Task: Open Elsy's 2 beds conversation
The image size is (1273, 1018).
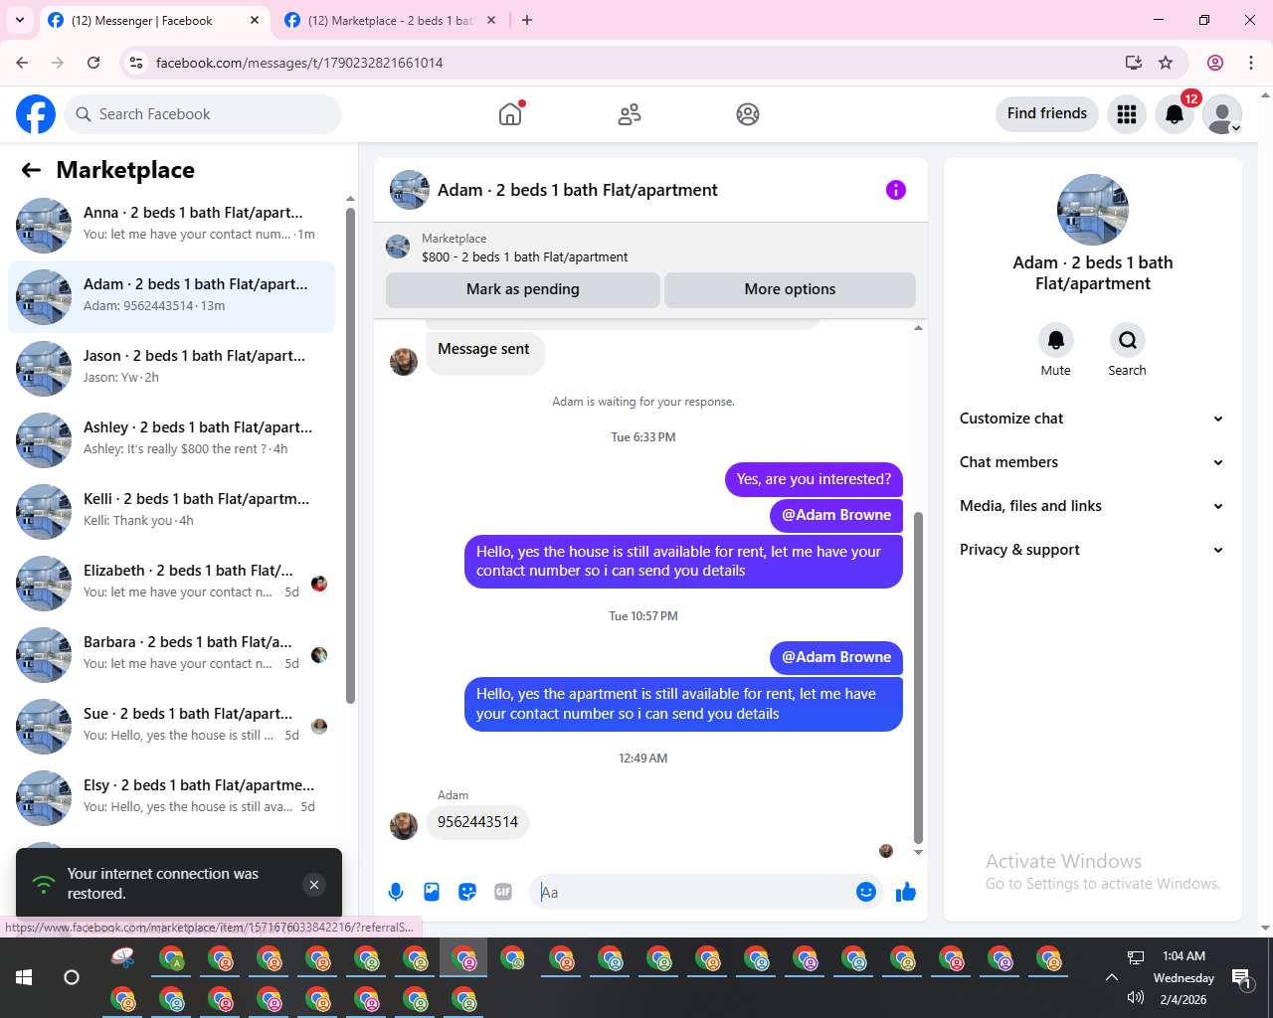Action: pos(171,798)
